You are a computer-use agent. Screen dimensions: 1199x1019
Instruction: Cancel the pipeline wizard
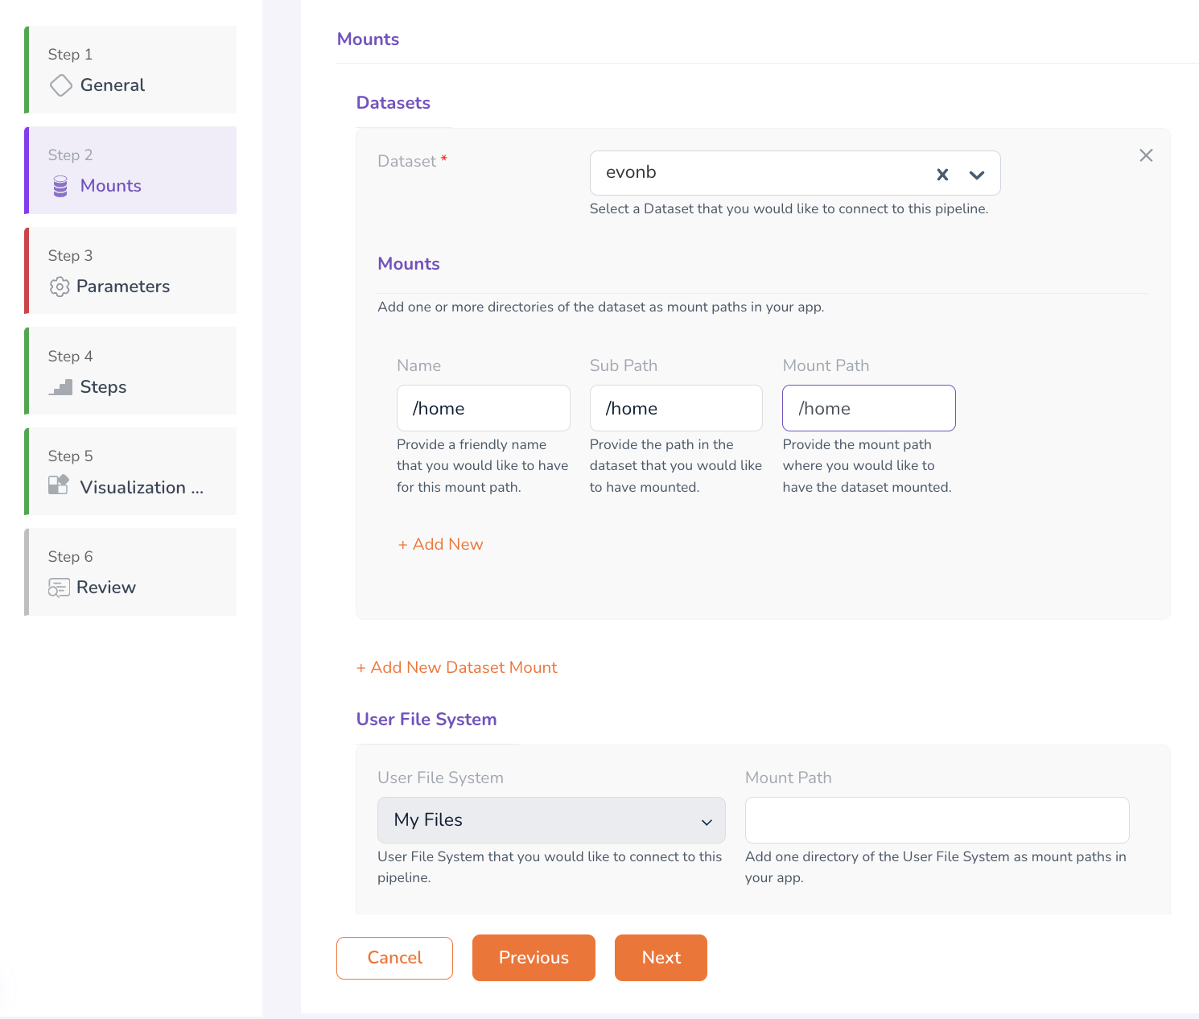[x=394, y=958]
